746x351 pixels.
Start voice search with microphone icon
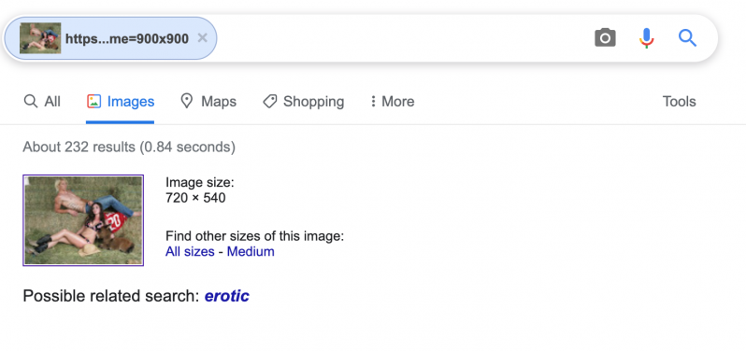[x=646, y=38]
